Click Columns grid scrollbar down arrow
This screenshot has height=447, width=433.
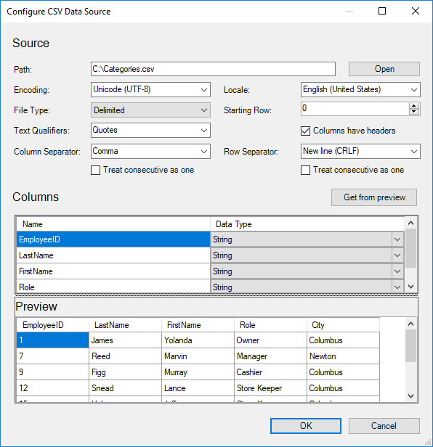[410, 286]
